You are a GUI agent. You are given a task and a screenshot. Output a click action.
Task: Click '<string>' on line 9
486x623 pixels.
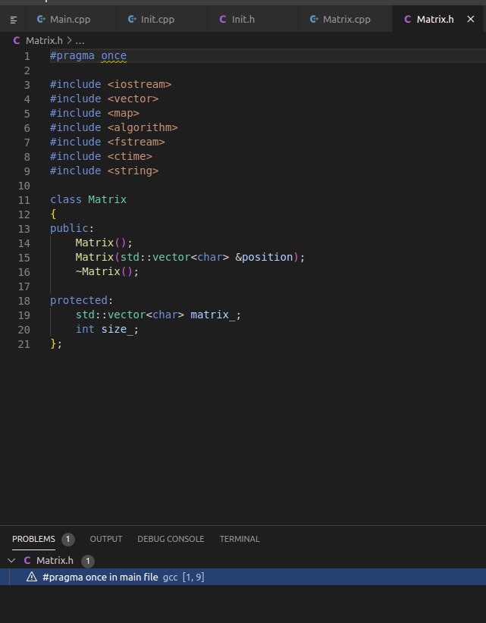click(133, 171)
